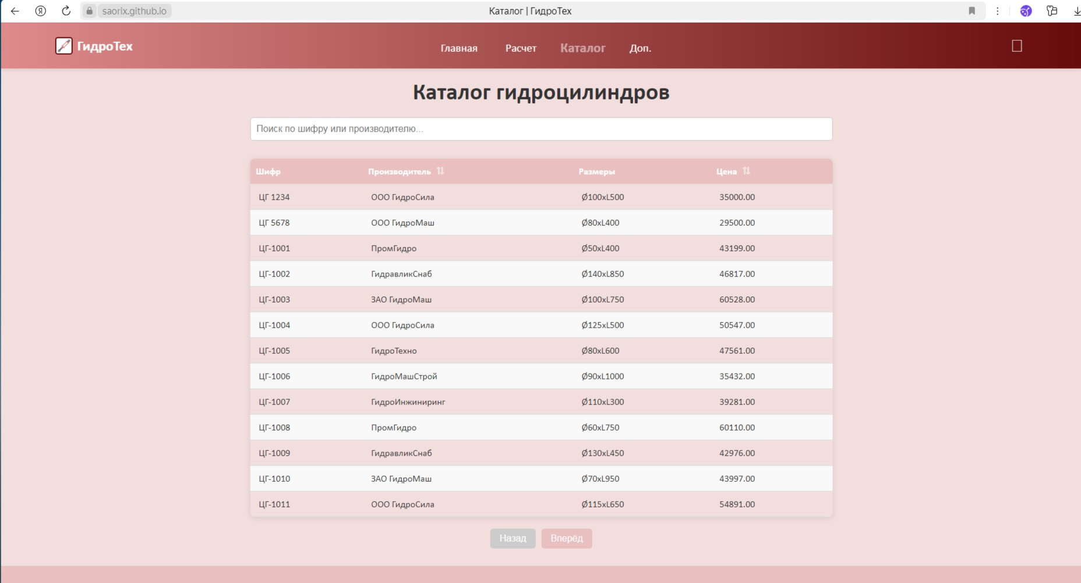This screenshot has width=1081, height=583.
Task: Bookmark this page via bookmark icon
Action: (x=972, y=11)
